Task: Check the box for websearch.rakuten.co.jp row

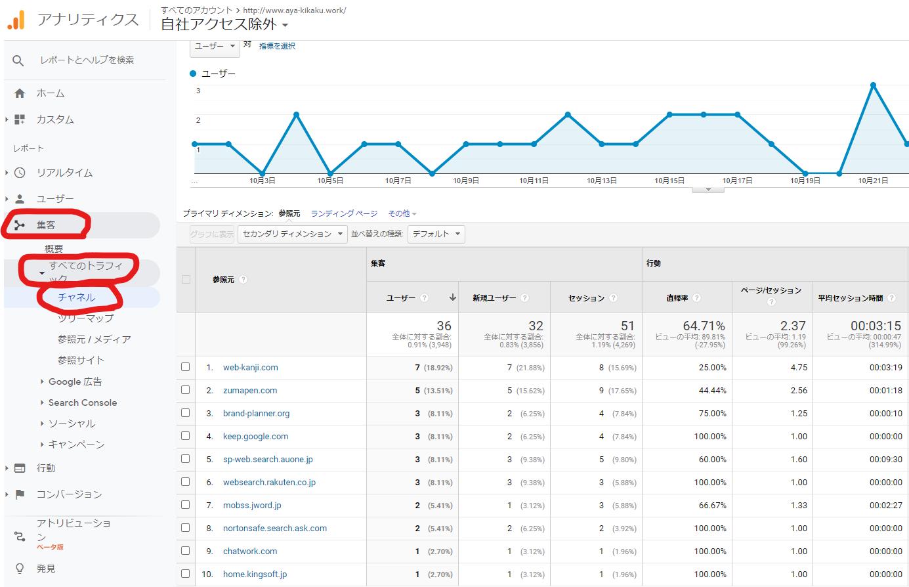Action: click(x=186, y=482)
